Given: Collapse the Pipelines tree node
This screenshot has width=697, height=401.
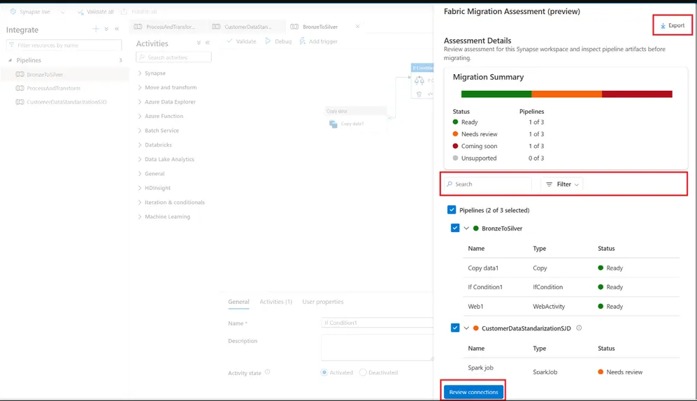Looking at the screenshot, I should tap(10, 60).
